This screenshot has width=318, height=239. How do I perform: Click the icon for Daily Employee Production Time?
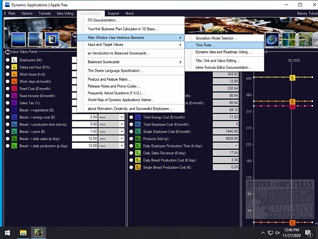pos(138,146)
